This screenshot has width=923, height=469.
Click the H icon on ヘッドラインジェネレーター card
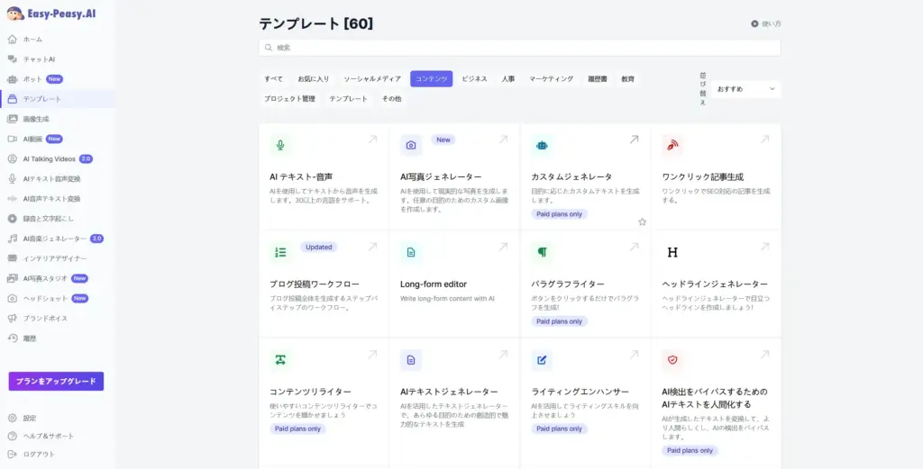pos(672,252)
